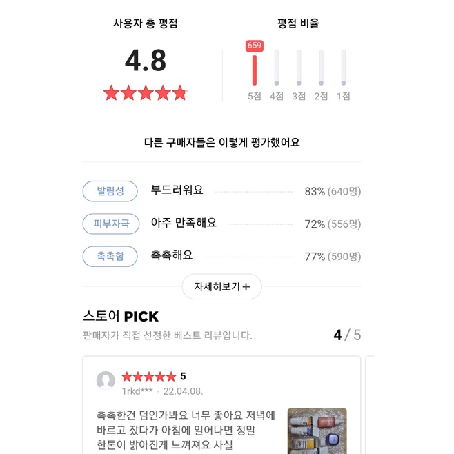The width and height of the screenshot is (454, 454).
Task: Open reviewer 1rkd*** username
Action: pos(139,391)
